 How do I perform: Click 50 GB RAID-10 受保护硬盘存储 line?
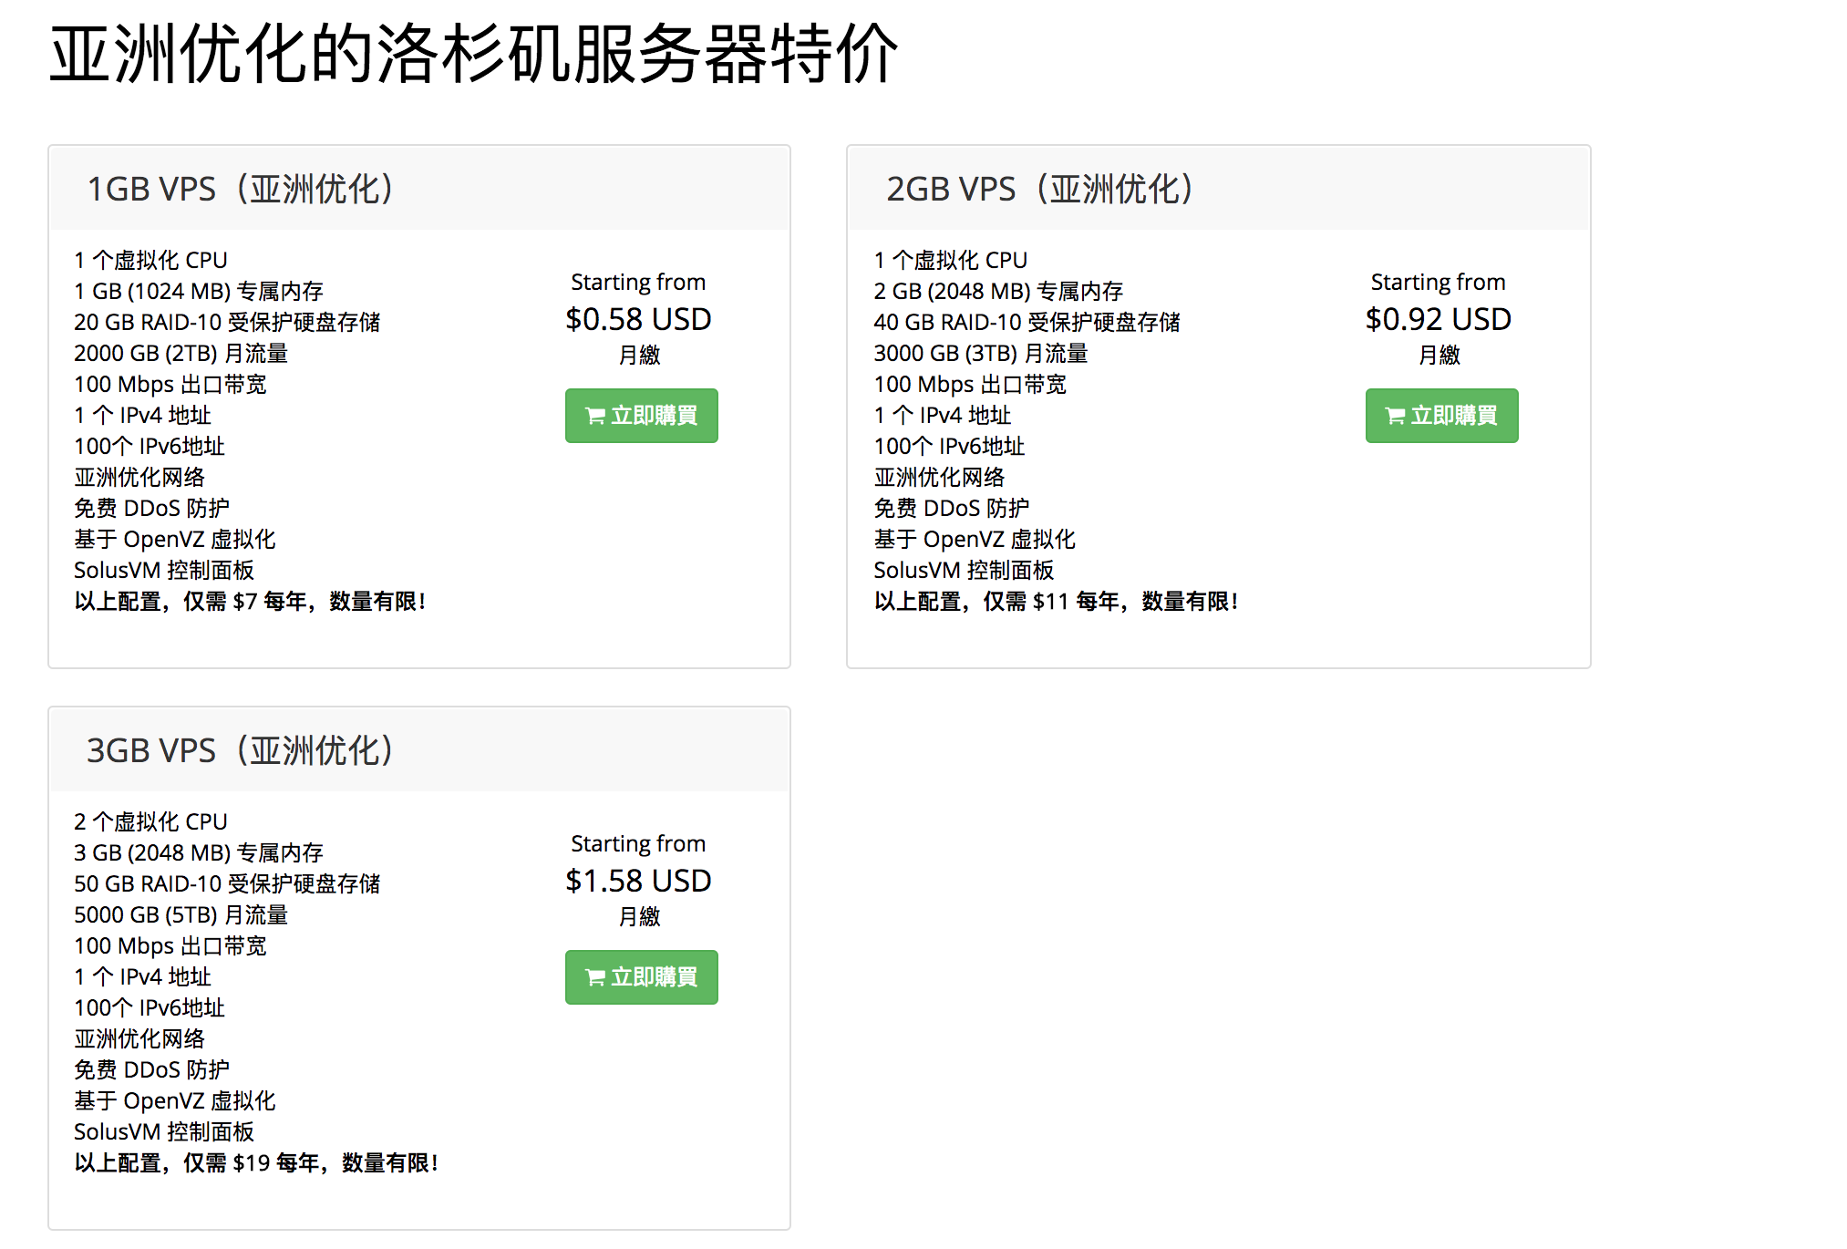(227, 884)
